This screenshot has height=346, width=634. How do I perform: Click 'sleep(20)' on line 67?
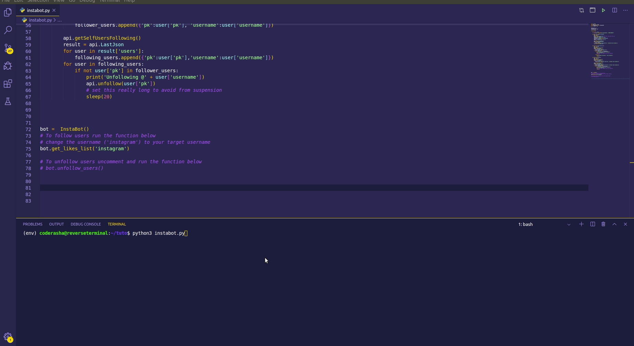[x=99, y=97]
